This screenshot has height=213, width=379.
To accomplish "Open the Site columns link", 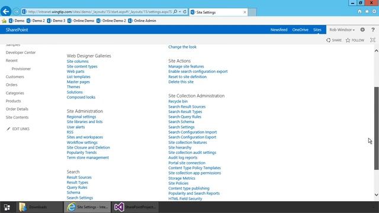I will pyautogui.click(x=78, y=62).
